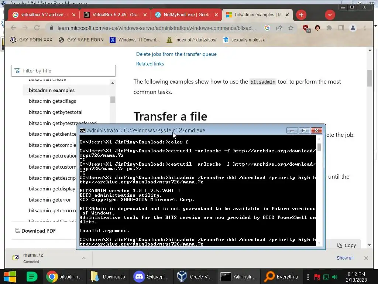Open the cmd.exe window system-menu icon
The height and width of the screenshot is (284, 378).
coord(83,131)
